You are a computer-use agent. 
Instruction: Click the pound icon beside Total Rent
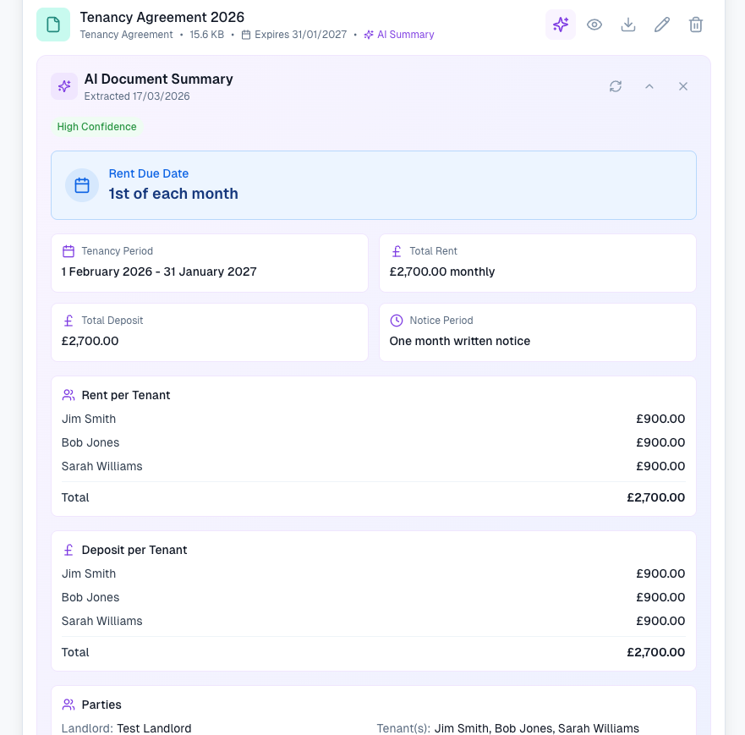[397, 251]
